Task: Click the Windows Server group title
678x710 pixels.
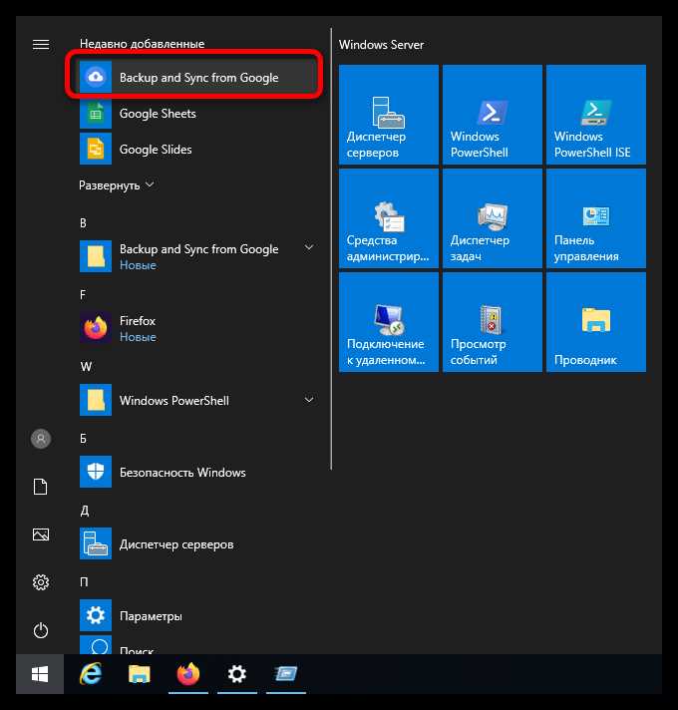Action: pyautogui.click(x=381, y=45)
